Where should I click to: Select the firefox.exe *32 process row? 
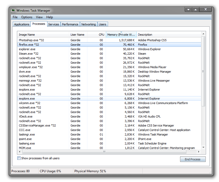109,45
